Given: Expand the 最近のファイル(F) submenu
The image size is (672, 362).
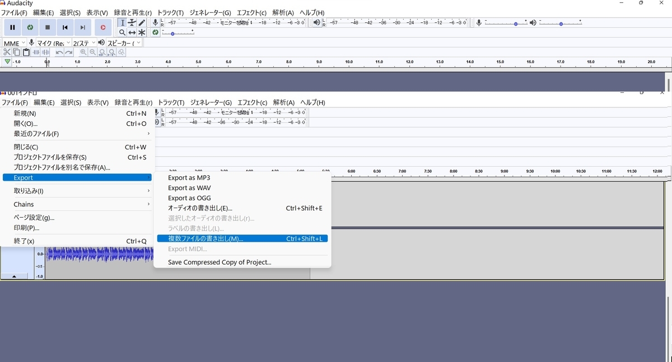Looking at the screenshot, I should pyautogui.click(x=77, y=134).
